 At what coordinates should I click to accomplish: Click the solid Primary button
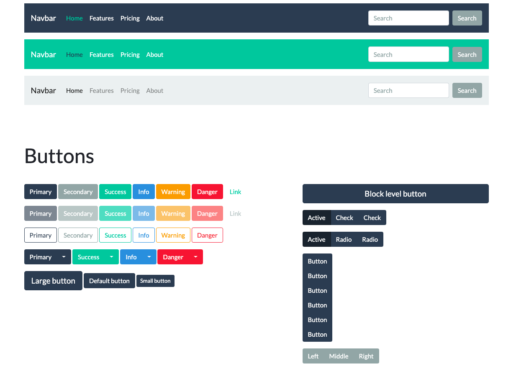41,192
